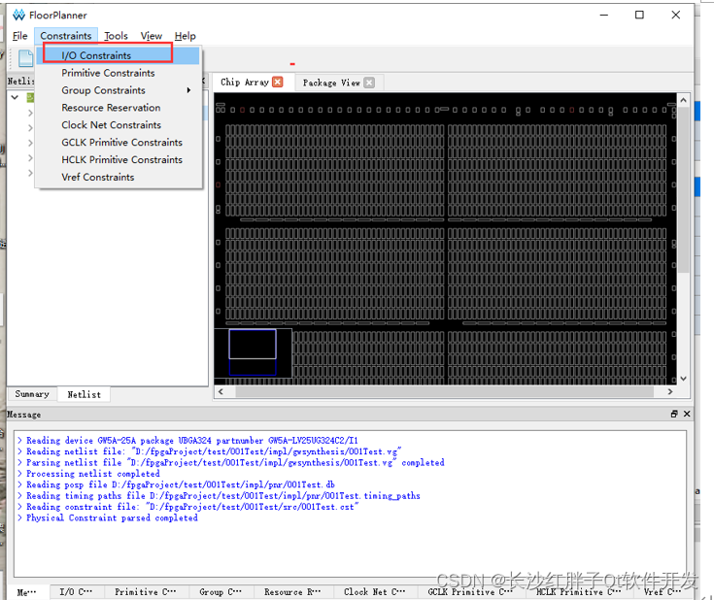Viewport: 714px width, 600px height.
Task: Close the Message panel
Action: pyautogui.click(x=687, y=414)
